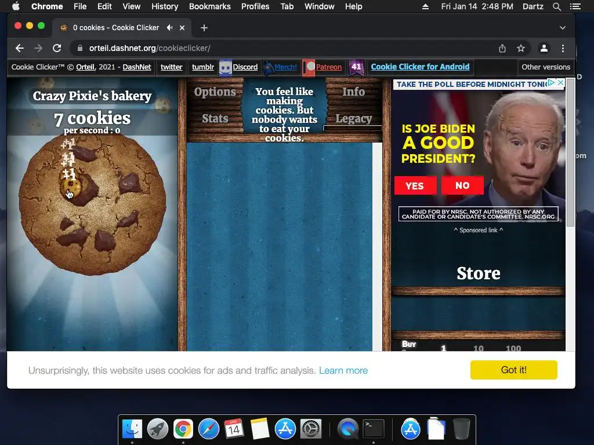Close the ad with X icon
Viewport: 594px width, 445px height.
click(561, 82)
